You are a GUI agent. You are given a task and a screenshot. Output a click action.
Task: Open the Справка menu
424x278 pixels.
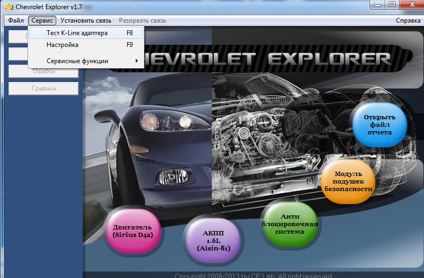(x=408, y=21)
